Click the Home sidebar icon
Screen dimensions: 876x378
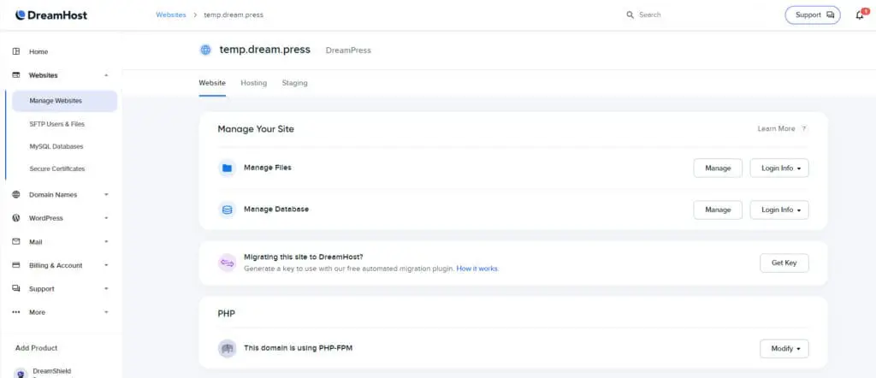point(16,51)
